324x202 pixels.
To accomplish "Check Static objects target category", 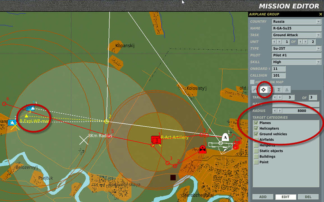I will pyautogui.click(x=256, y=151).
